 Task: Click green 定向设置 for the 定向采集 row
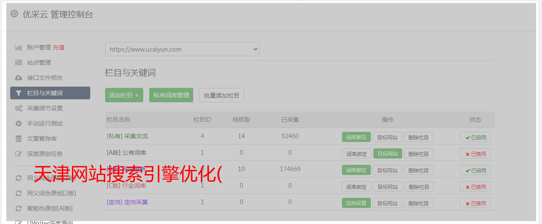coord(356,203)
